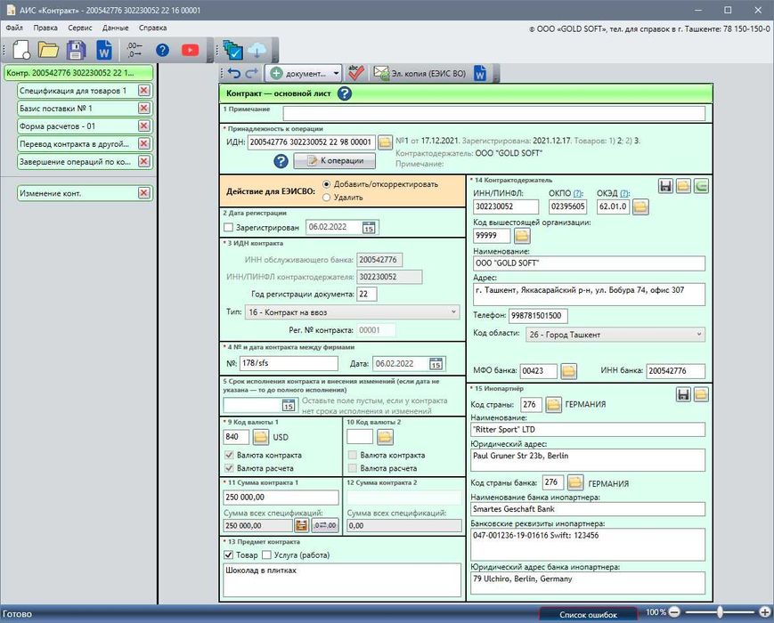774x623 pixels.
Task: Browse operation list next to ИДН field
Action: click(385, 142)
